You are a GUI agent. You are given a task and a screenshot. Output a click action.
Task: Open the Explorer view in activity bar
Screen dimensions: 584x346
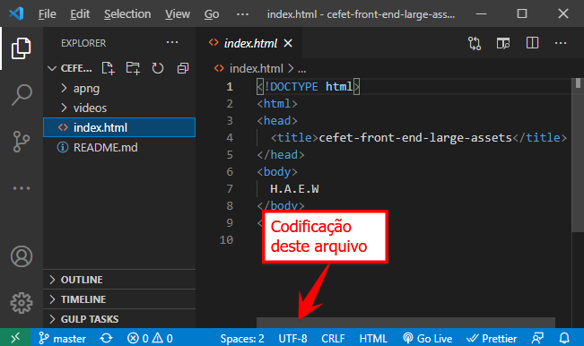pyautogui.click(x=22, y=48)
